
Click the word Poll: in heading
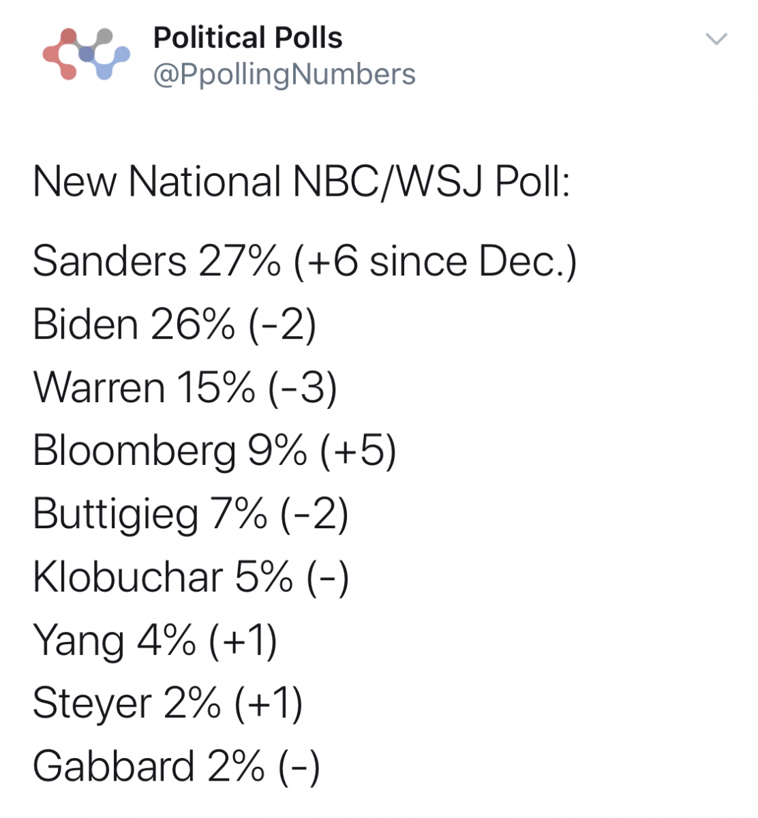pos(532,182)
